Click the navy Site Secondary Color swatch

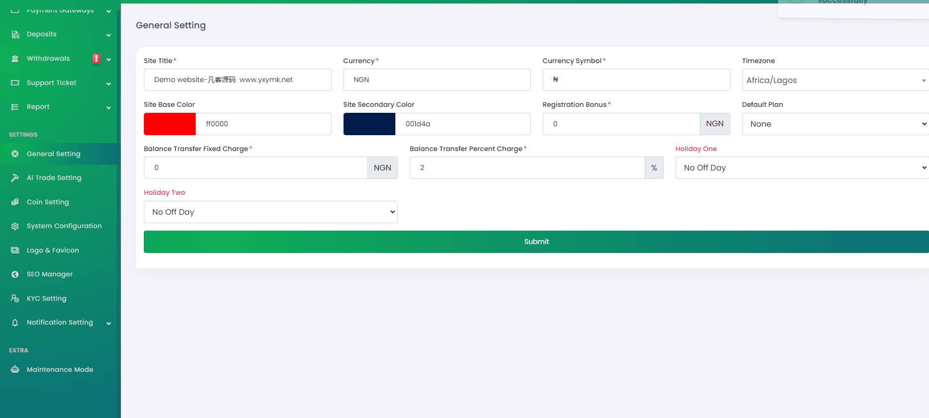369,124
